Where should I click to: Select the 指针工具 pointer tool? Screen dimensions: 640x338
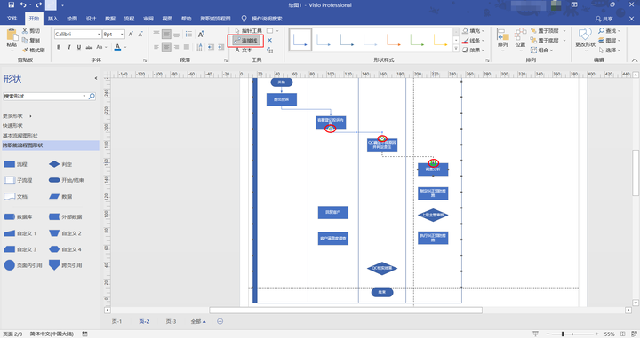pyautogui.click(x=249, y=31)
